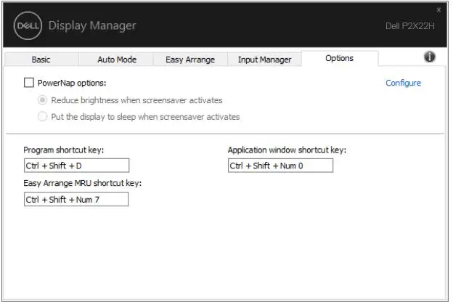Focus the Program shortcut key field
The height and width of the screenshot is (305, 453).
point(76,166)
